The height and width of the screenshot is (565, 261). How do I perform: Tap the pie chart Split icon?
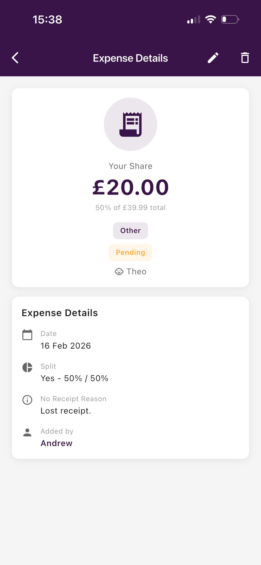(x=27, y=367)
